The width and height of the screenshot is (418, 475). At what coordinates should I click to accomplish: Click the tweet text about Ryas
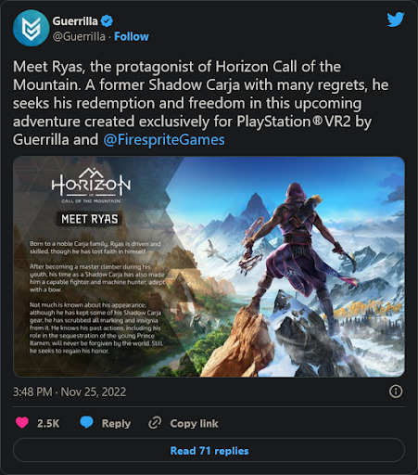[x=201, y=103]
